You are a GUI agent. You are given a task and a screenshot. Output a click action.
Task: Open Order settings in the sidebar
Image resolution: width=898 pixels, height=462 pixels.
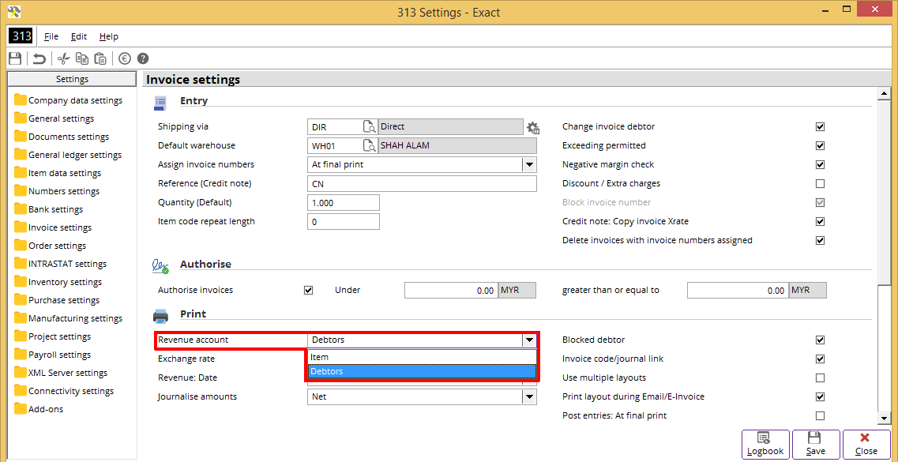pyautogui.click(x=57, y=246)
